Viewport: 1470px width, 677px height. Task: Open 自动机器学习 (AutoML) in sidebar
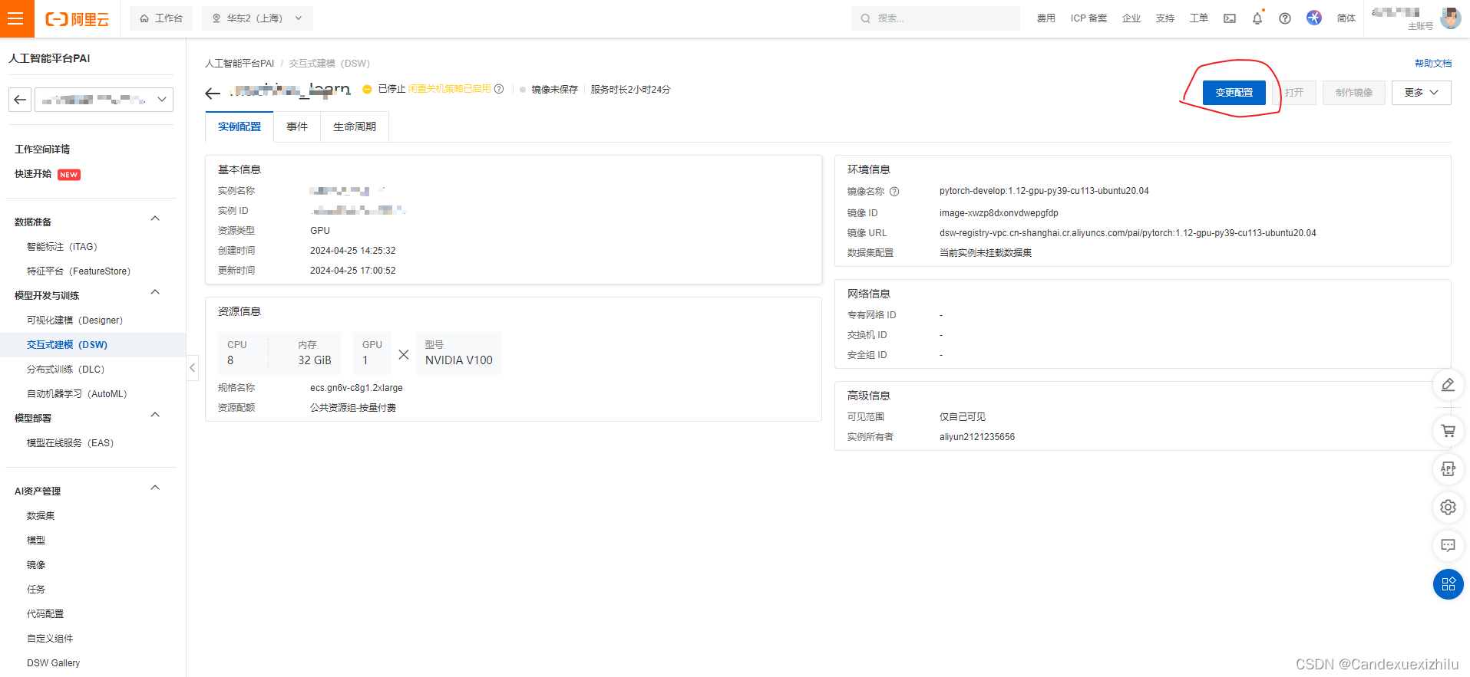tap(77, 394)
